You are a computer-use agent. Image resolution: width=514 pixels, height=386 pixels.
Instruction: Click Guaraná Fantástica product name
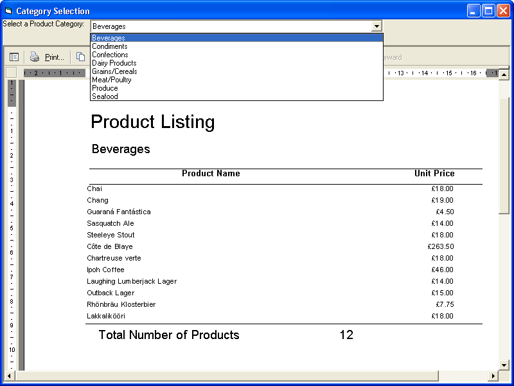pos(119,212)
